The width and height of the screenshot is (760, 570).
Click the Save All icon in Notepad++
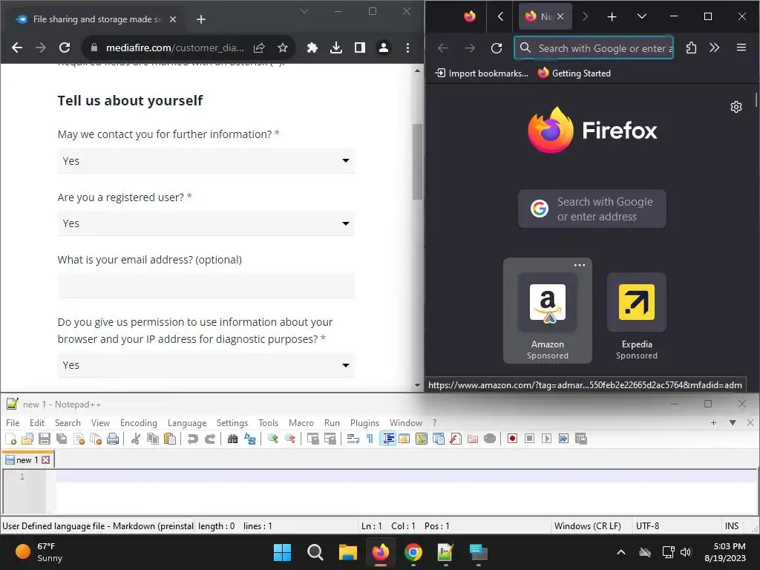point(62,439)
